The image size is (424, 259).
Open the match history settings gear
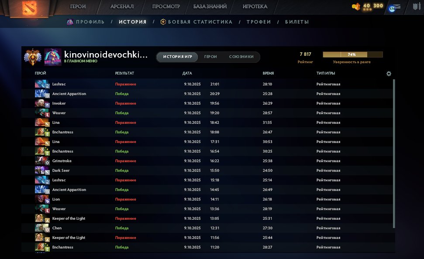pyautogui.click(x=389, y=74)
